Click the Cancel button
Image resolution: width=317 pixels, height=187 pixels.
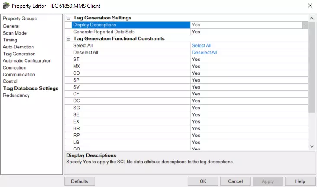tap(235, 181)
